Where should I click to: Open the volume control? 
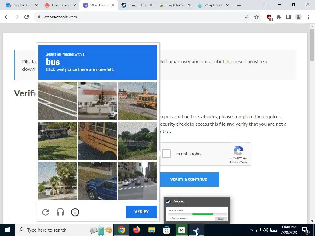click(265, 230)
